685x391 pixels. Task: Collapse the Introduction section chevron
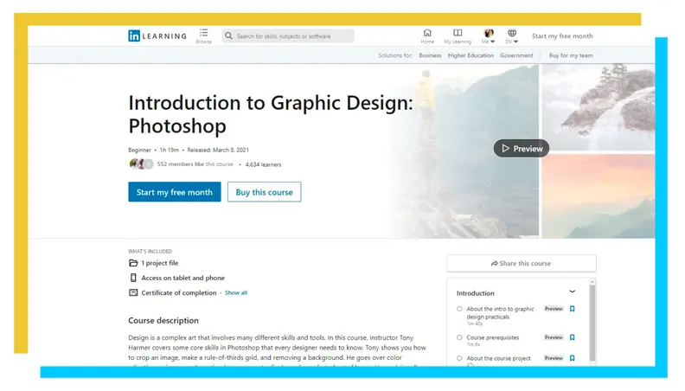pos(573,292)
